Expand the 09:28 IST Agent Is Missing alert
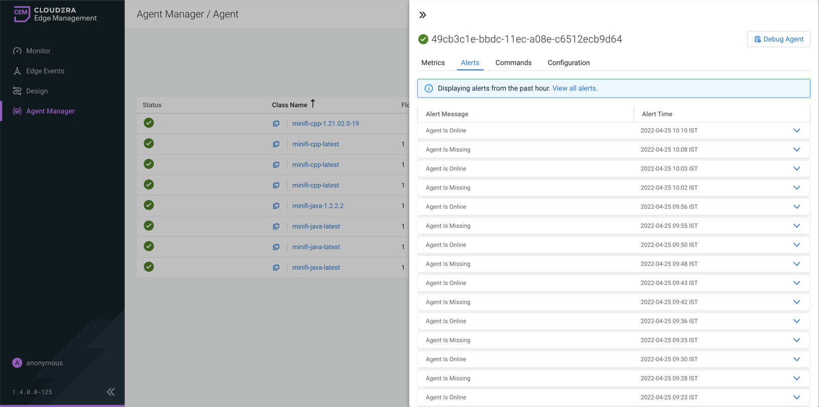Image resolution: width=819 pixels, height=407 pixels. tap(796, 378)
